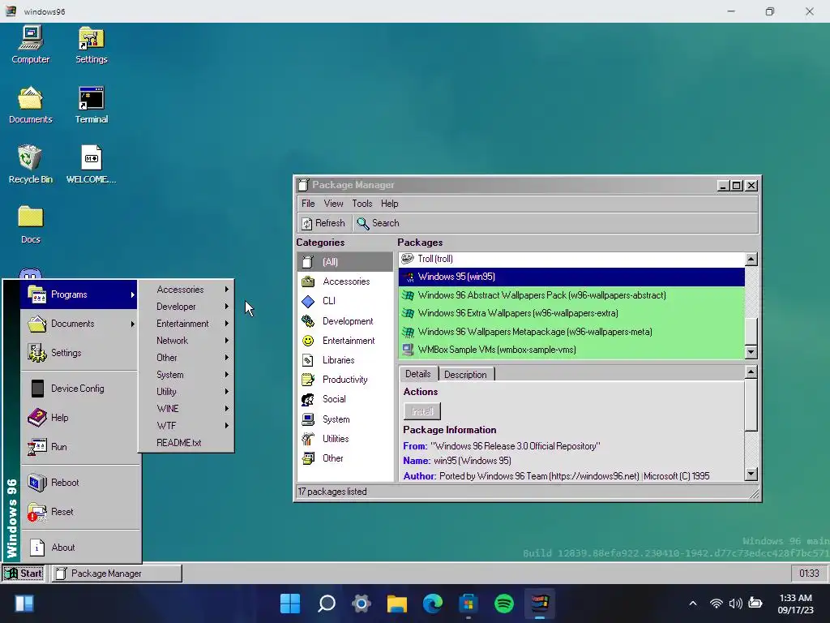Select Windows 96 Wallpapers Metapackage row
This screenshot has height=623, width=830.
coord(571,332)
